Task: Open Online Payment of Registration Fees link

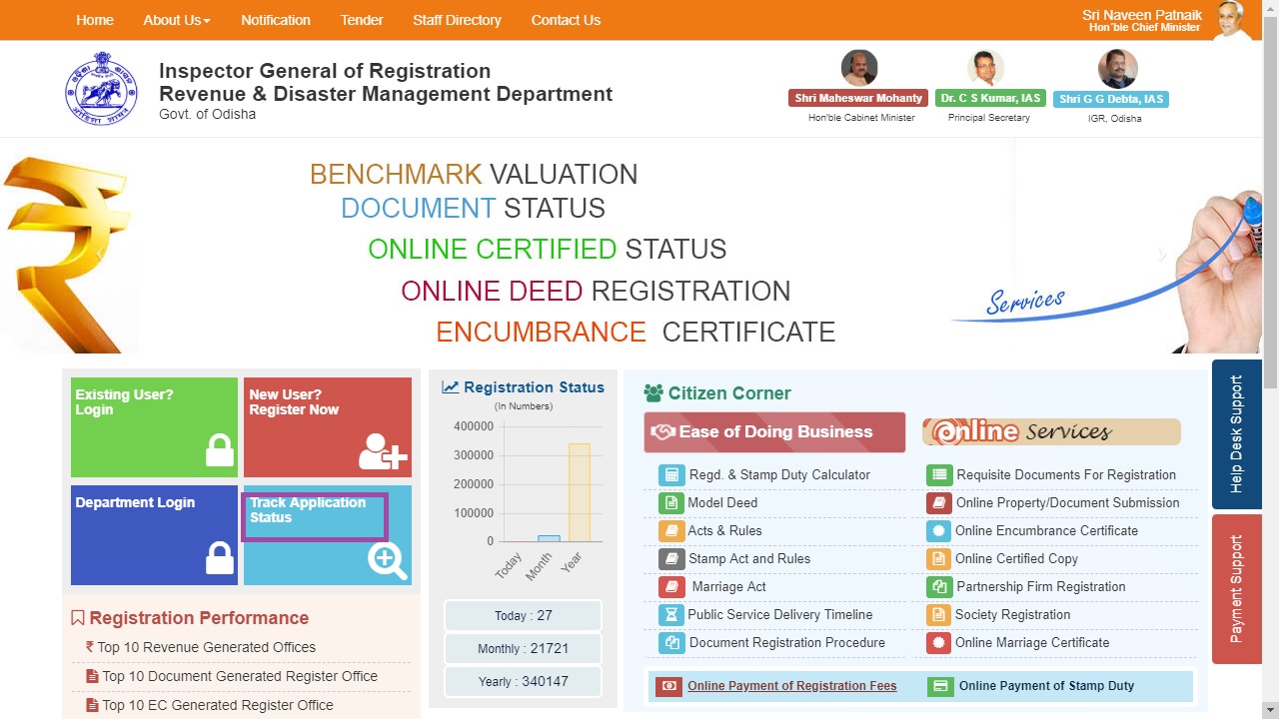Action: pos(791,686)
